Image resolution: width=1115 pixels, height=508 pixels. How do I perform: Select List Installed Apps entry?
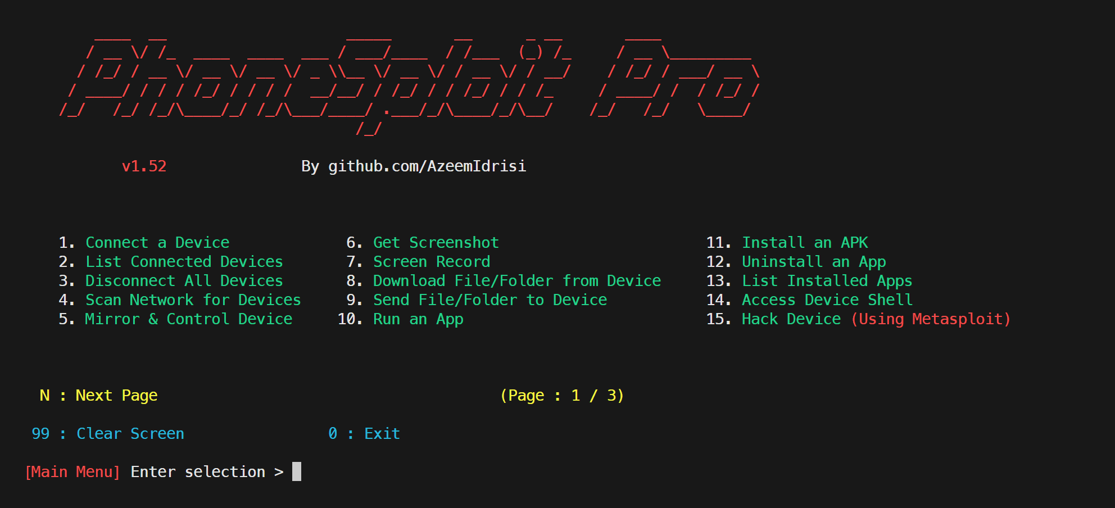[x=827, y=281]
